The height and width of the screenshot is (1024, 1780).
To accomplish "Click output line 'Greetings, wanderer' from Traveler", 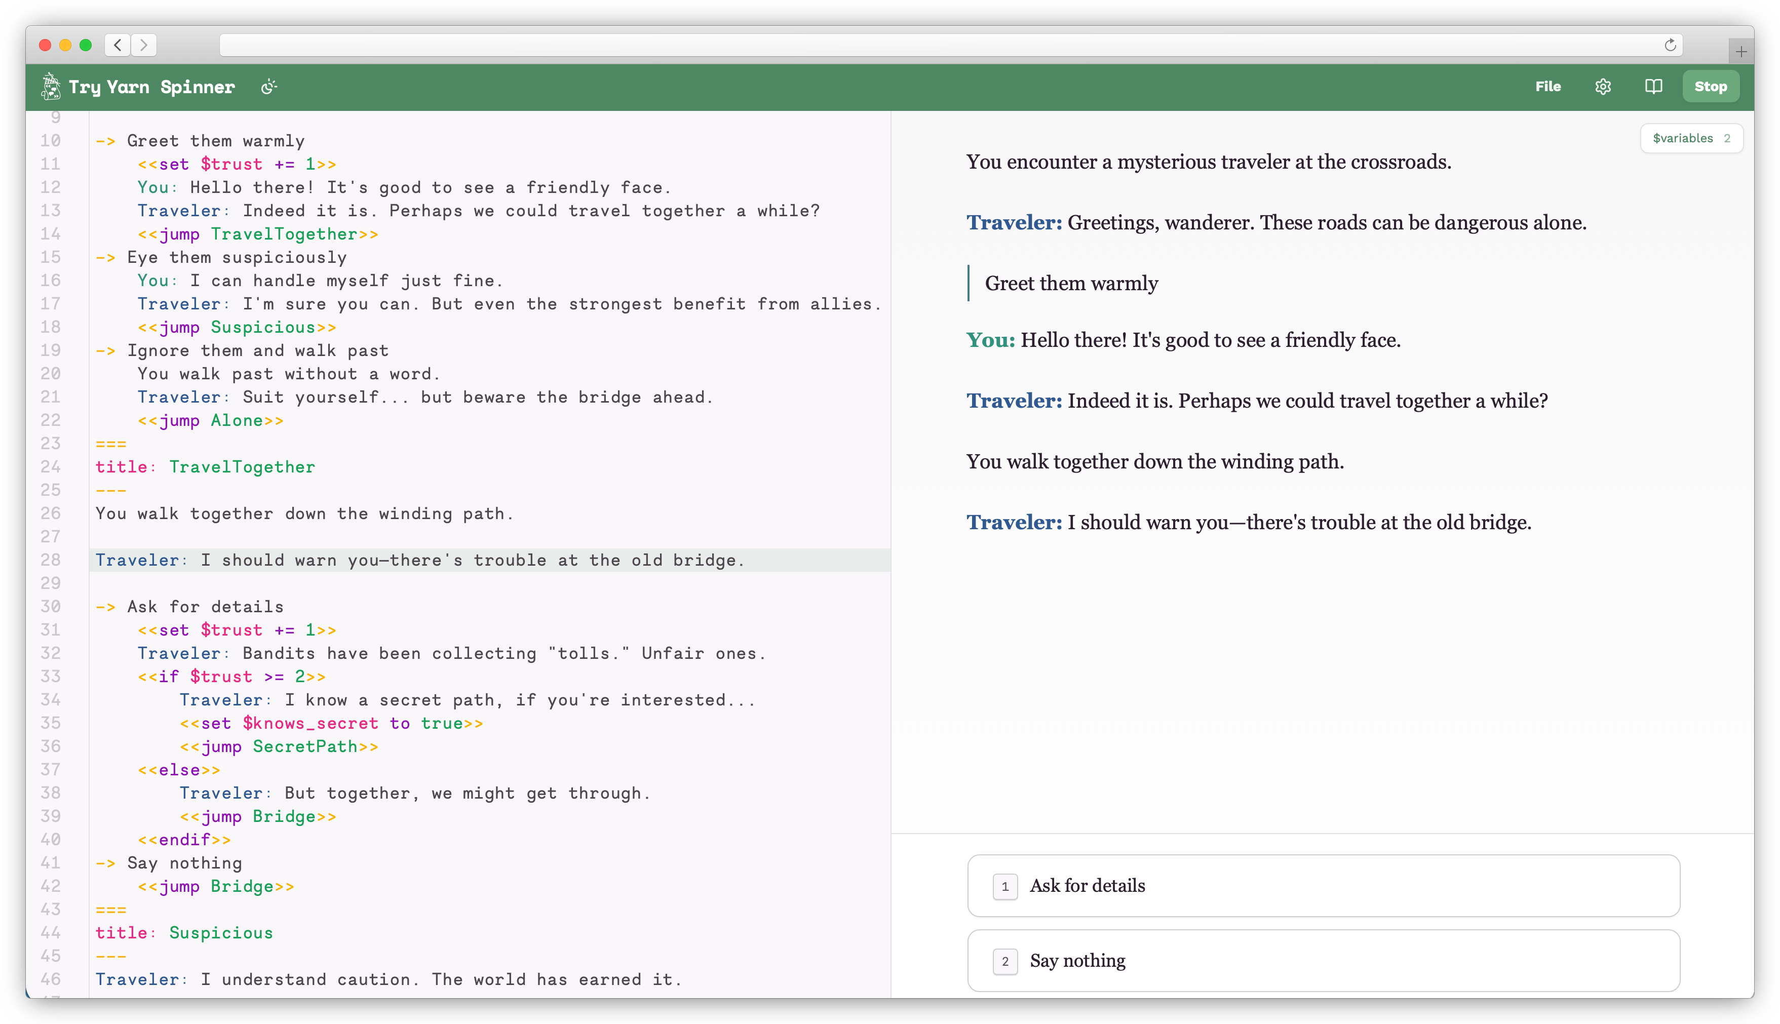I will (1276, 222).
